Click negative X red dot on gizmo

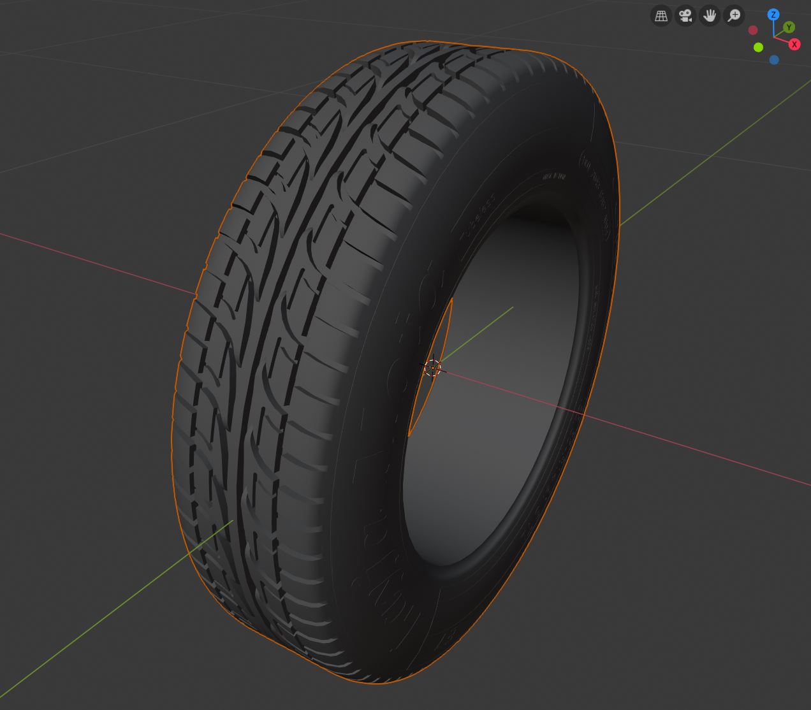(753, 30)
